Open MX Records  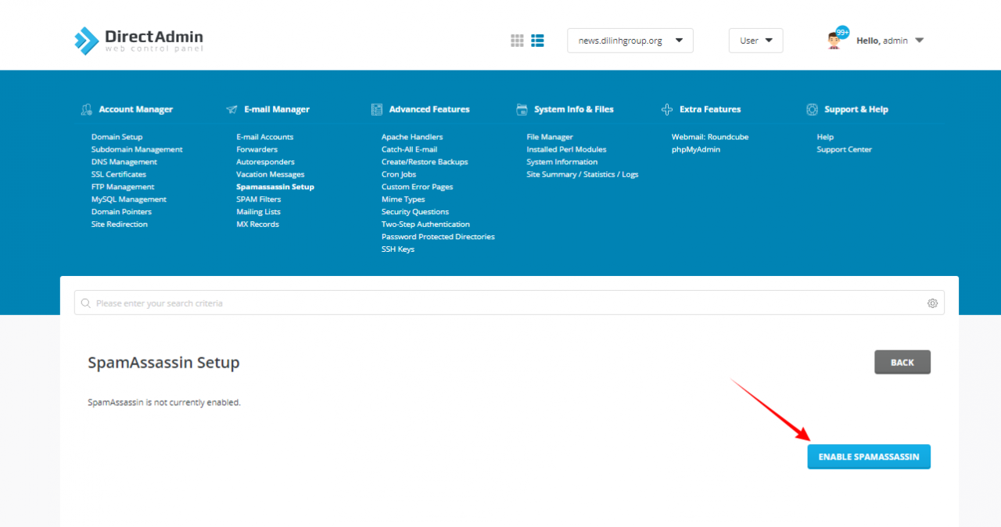point(258,224)
